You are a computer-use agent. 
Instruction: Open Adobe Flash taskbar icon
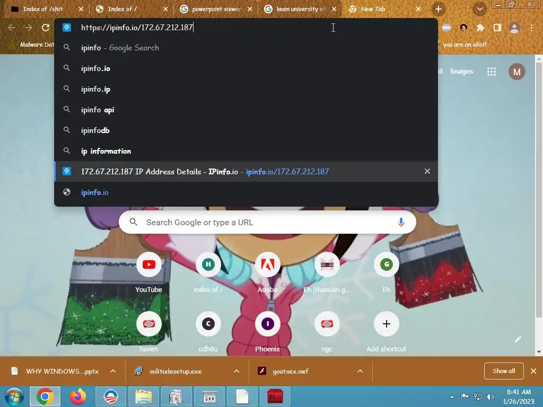(x=275, y=396)
